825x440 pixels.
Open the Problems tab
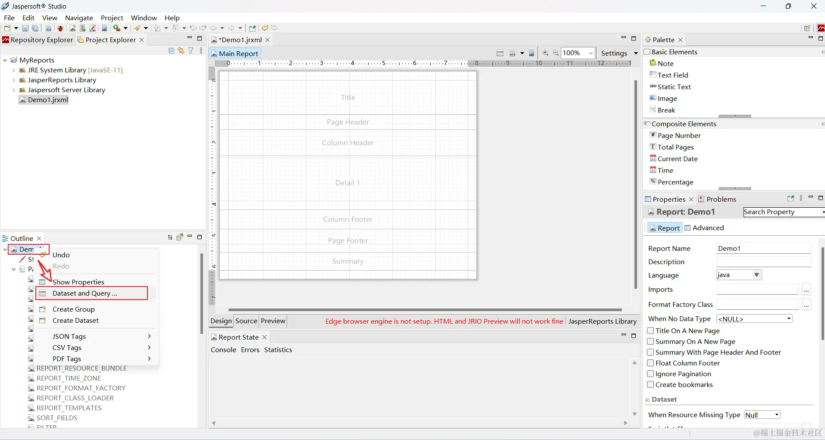click(717, 199)
